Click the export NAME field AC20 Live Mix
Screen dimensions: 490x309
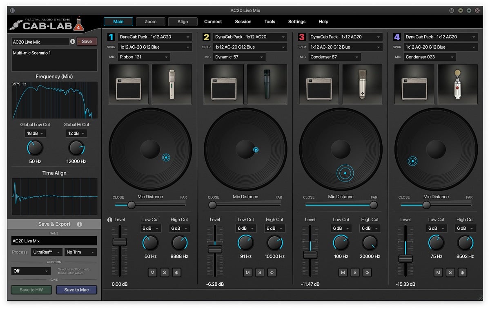54,241
